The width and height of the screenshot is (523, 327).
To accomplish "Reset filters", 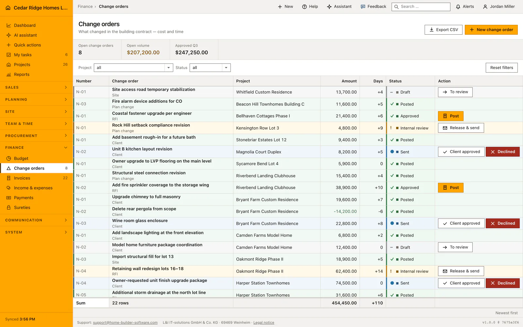I will pos(502,68).
